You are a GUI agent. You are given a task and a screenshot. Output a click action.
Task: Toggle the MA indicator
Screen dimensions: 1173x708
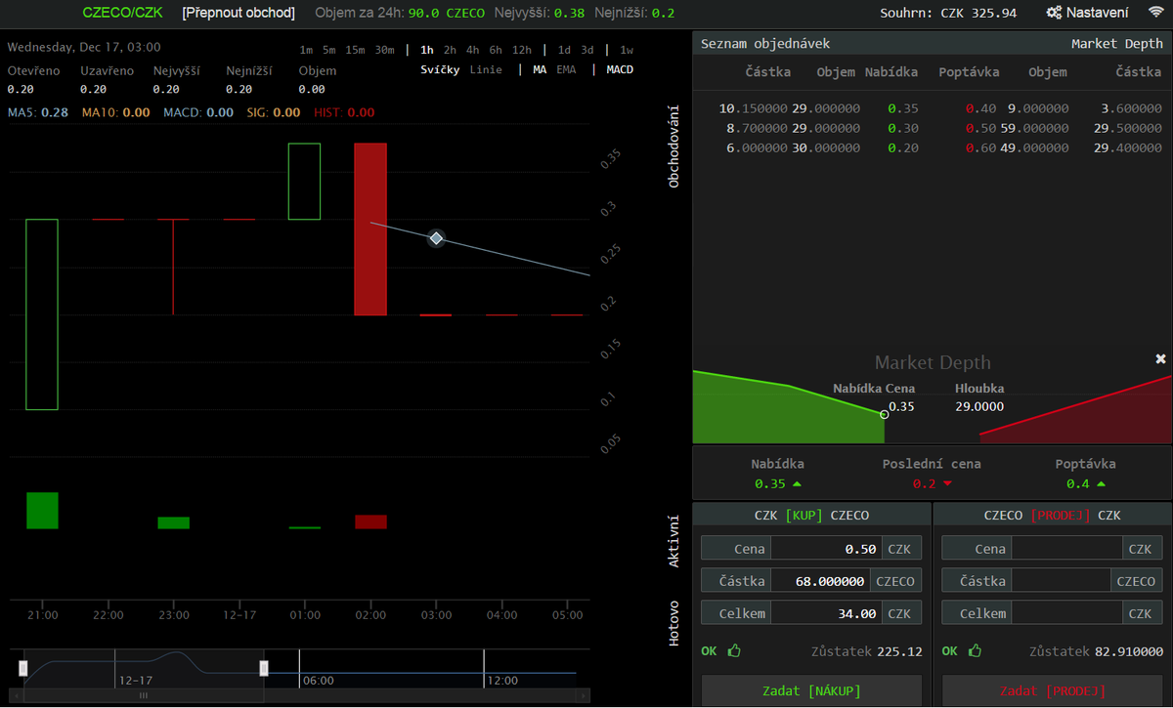pyautogui.click(x=540, y=70)
